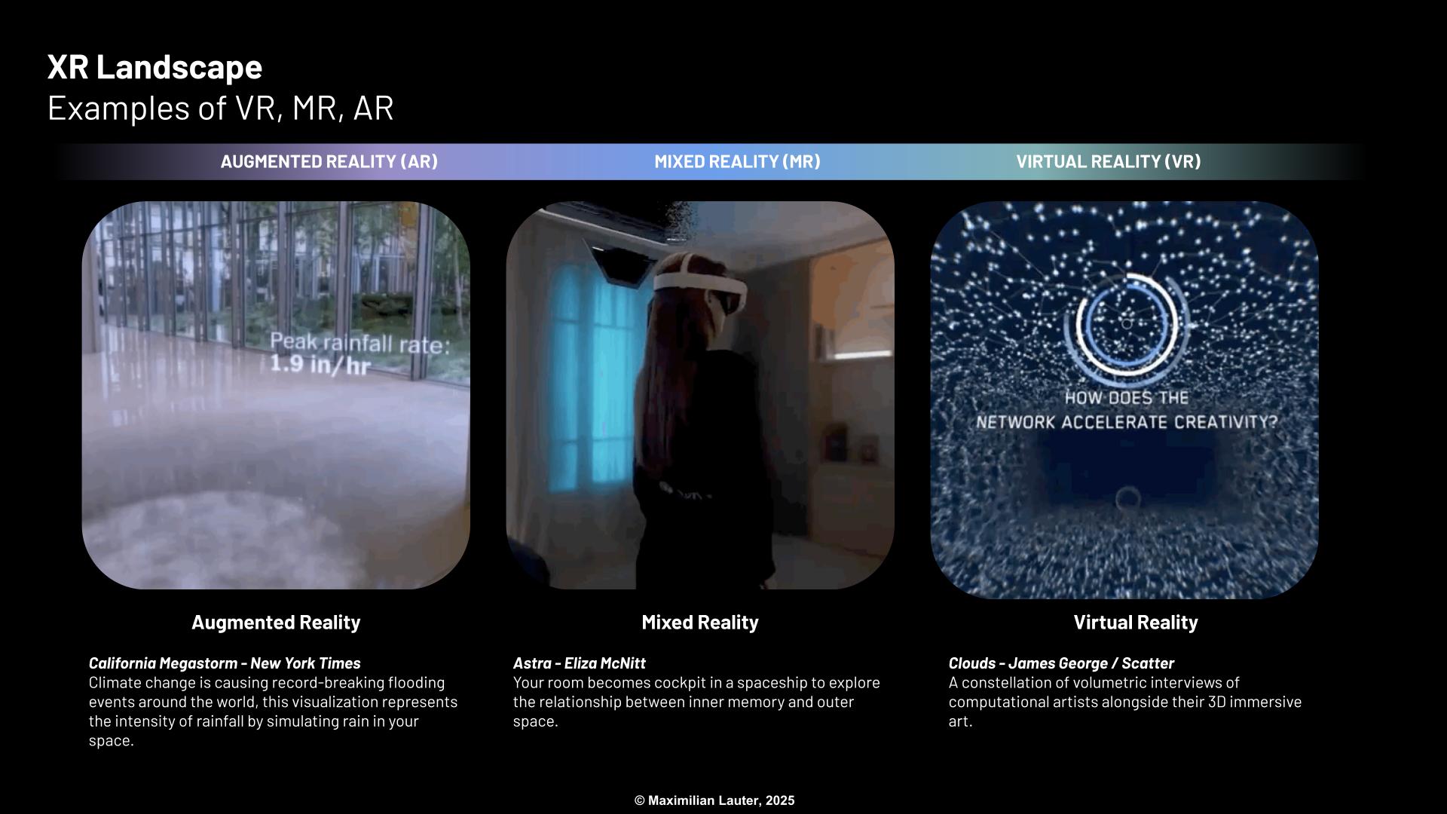Click the climate change flooding description paragraph
This screenshot has width=1447, height=814.
click(274, 711)
